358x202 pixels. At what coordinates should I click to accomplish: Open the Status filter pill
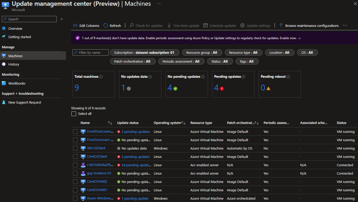pos(220,61)
